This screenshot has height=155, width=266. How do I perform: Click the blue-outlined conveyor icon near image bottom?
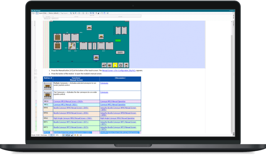[96, 58]
